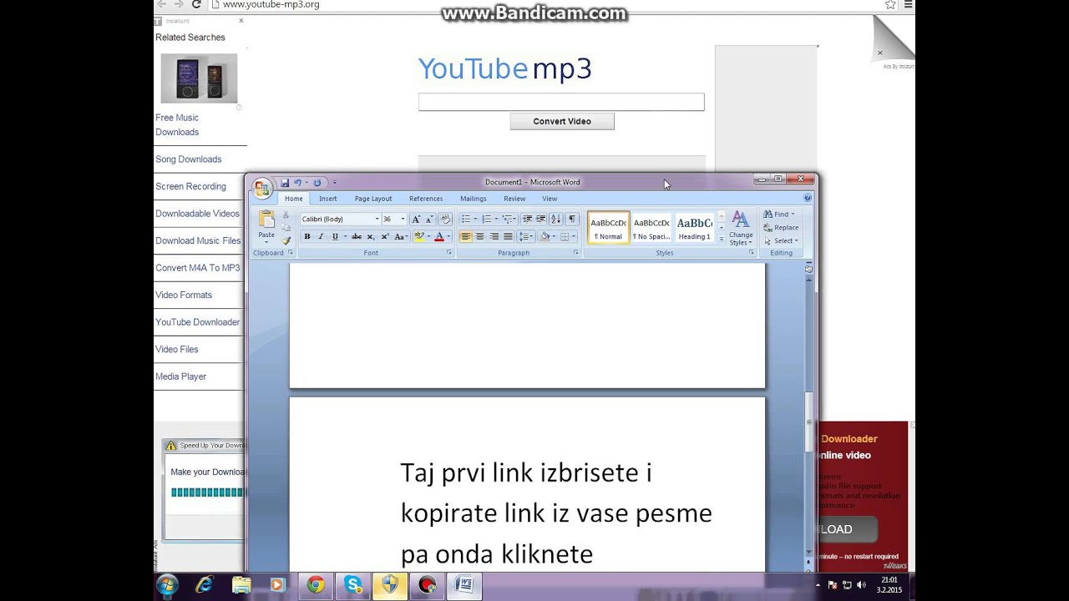Toggle Center alignment
This screenshot has width=1069, height=601.
[x=480, y=237]
